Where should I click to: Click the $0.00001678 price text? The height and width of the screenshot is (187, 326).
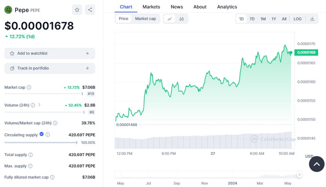[39, 26]
